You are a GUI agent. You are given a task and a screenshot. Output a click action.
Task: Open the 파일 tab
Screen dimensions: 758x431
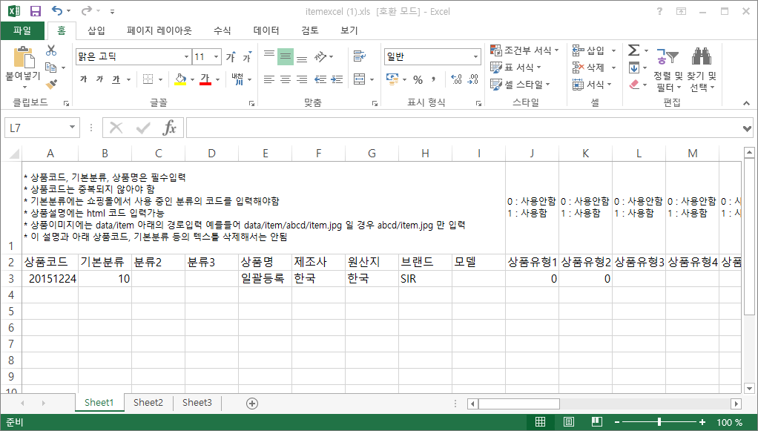tap(22, 30)
